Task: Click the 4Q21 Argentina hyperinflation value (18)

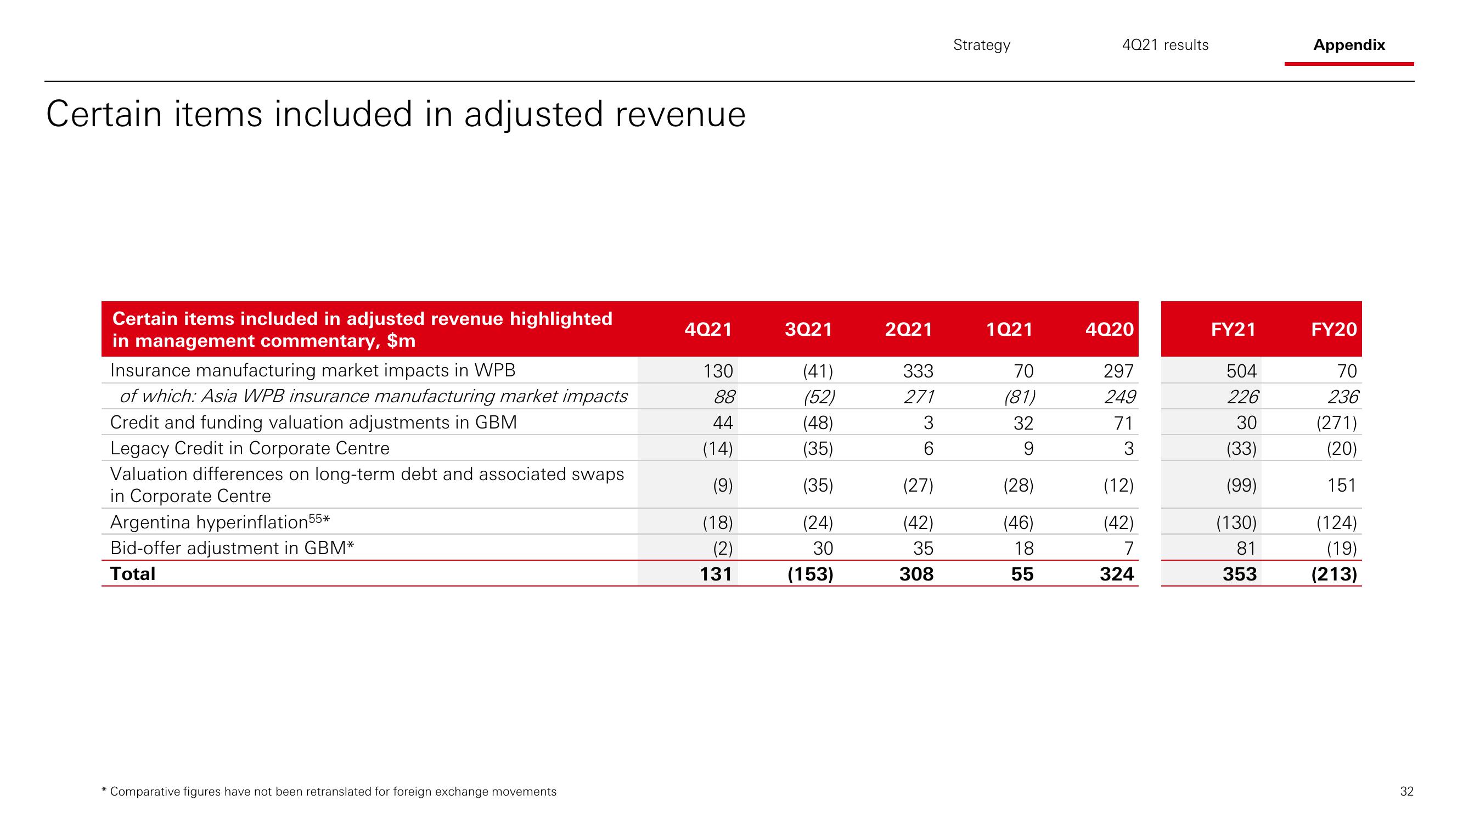Action: click(718, 522)
